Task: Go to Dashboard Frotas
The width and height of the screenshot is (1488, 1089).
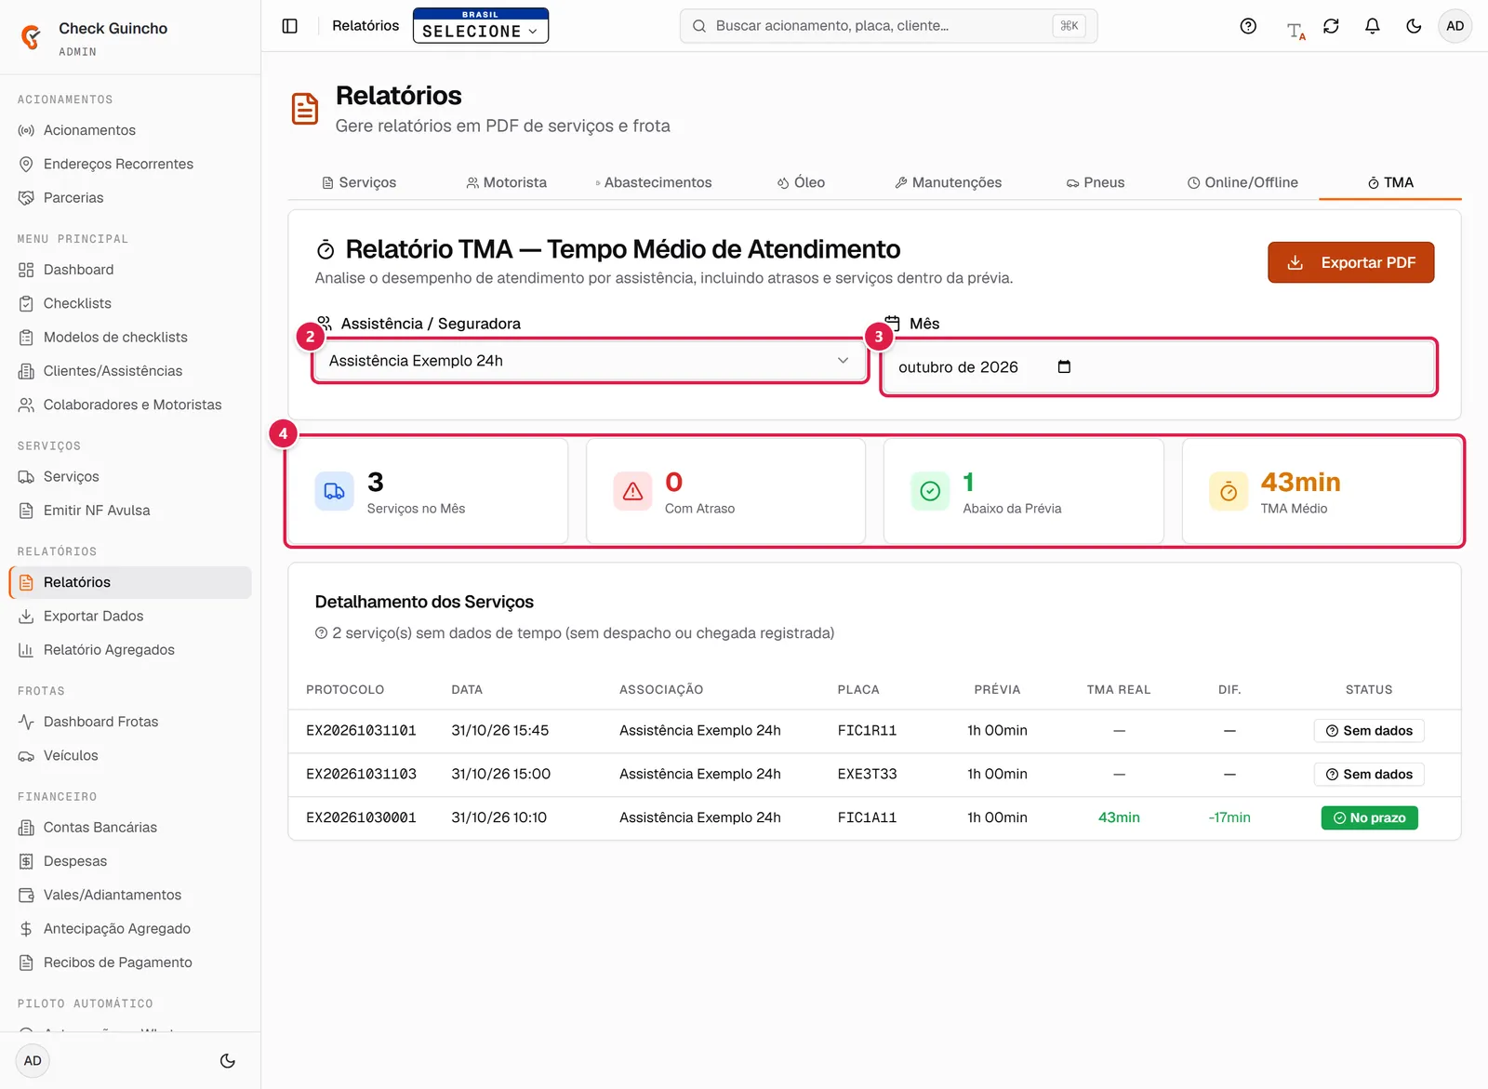Action: [130, 722]
